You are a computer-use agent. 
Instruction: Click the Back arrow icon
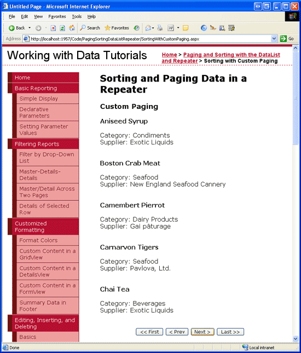point(11,28)
